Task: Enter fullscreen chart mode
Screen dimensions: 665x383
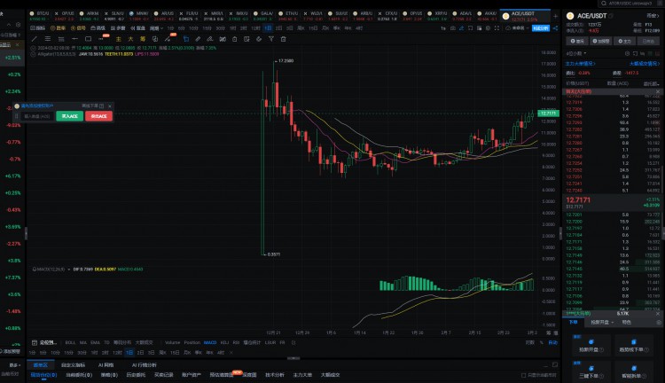Action: coord(497,28)
